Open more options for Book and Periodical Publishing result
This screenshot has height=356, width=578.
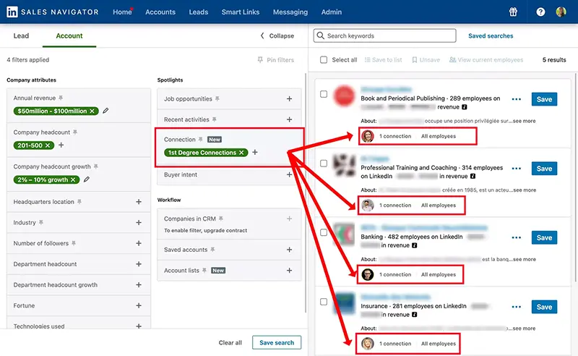[517, 99]
